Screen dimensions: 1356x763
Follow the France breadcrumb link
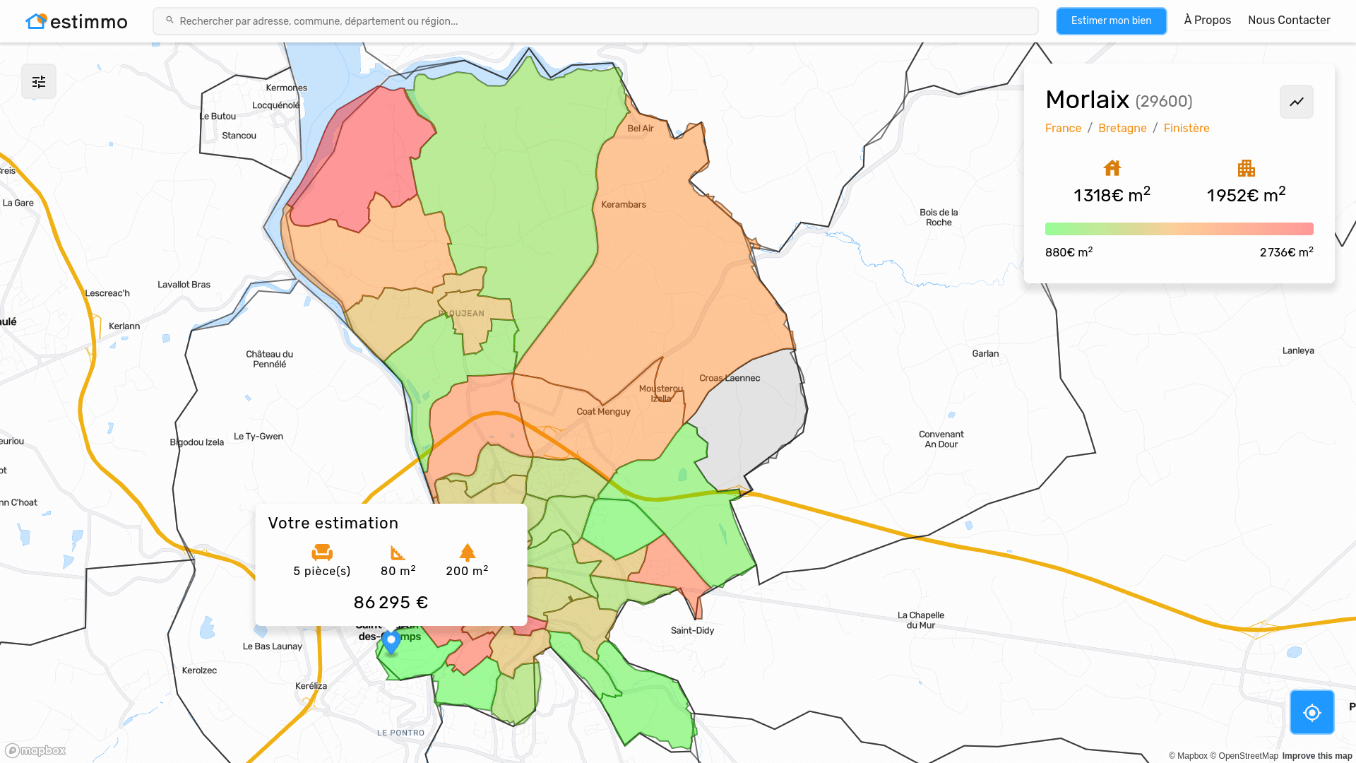coord(1063,128)
